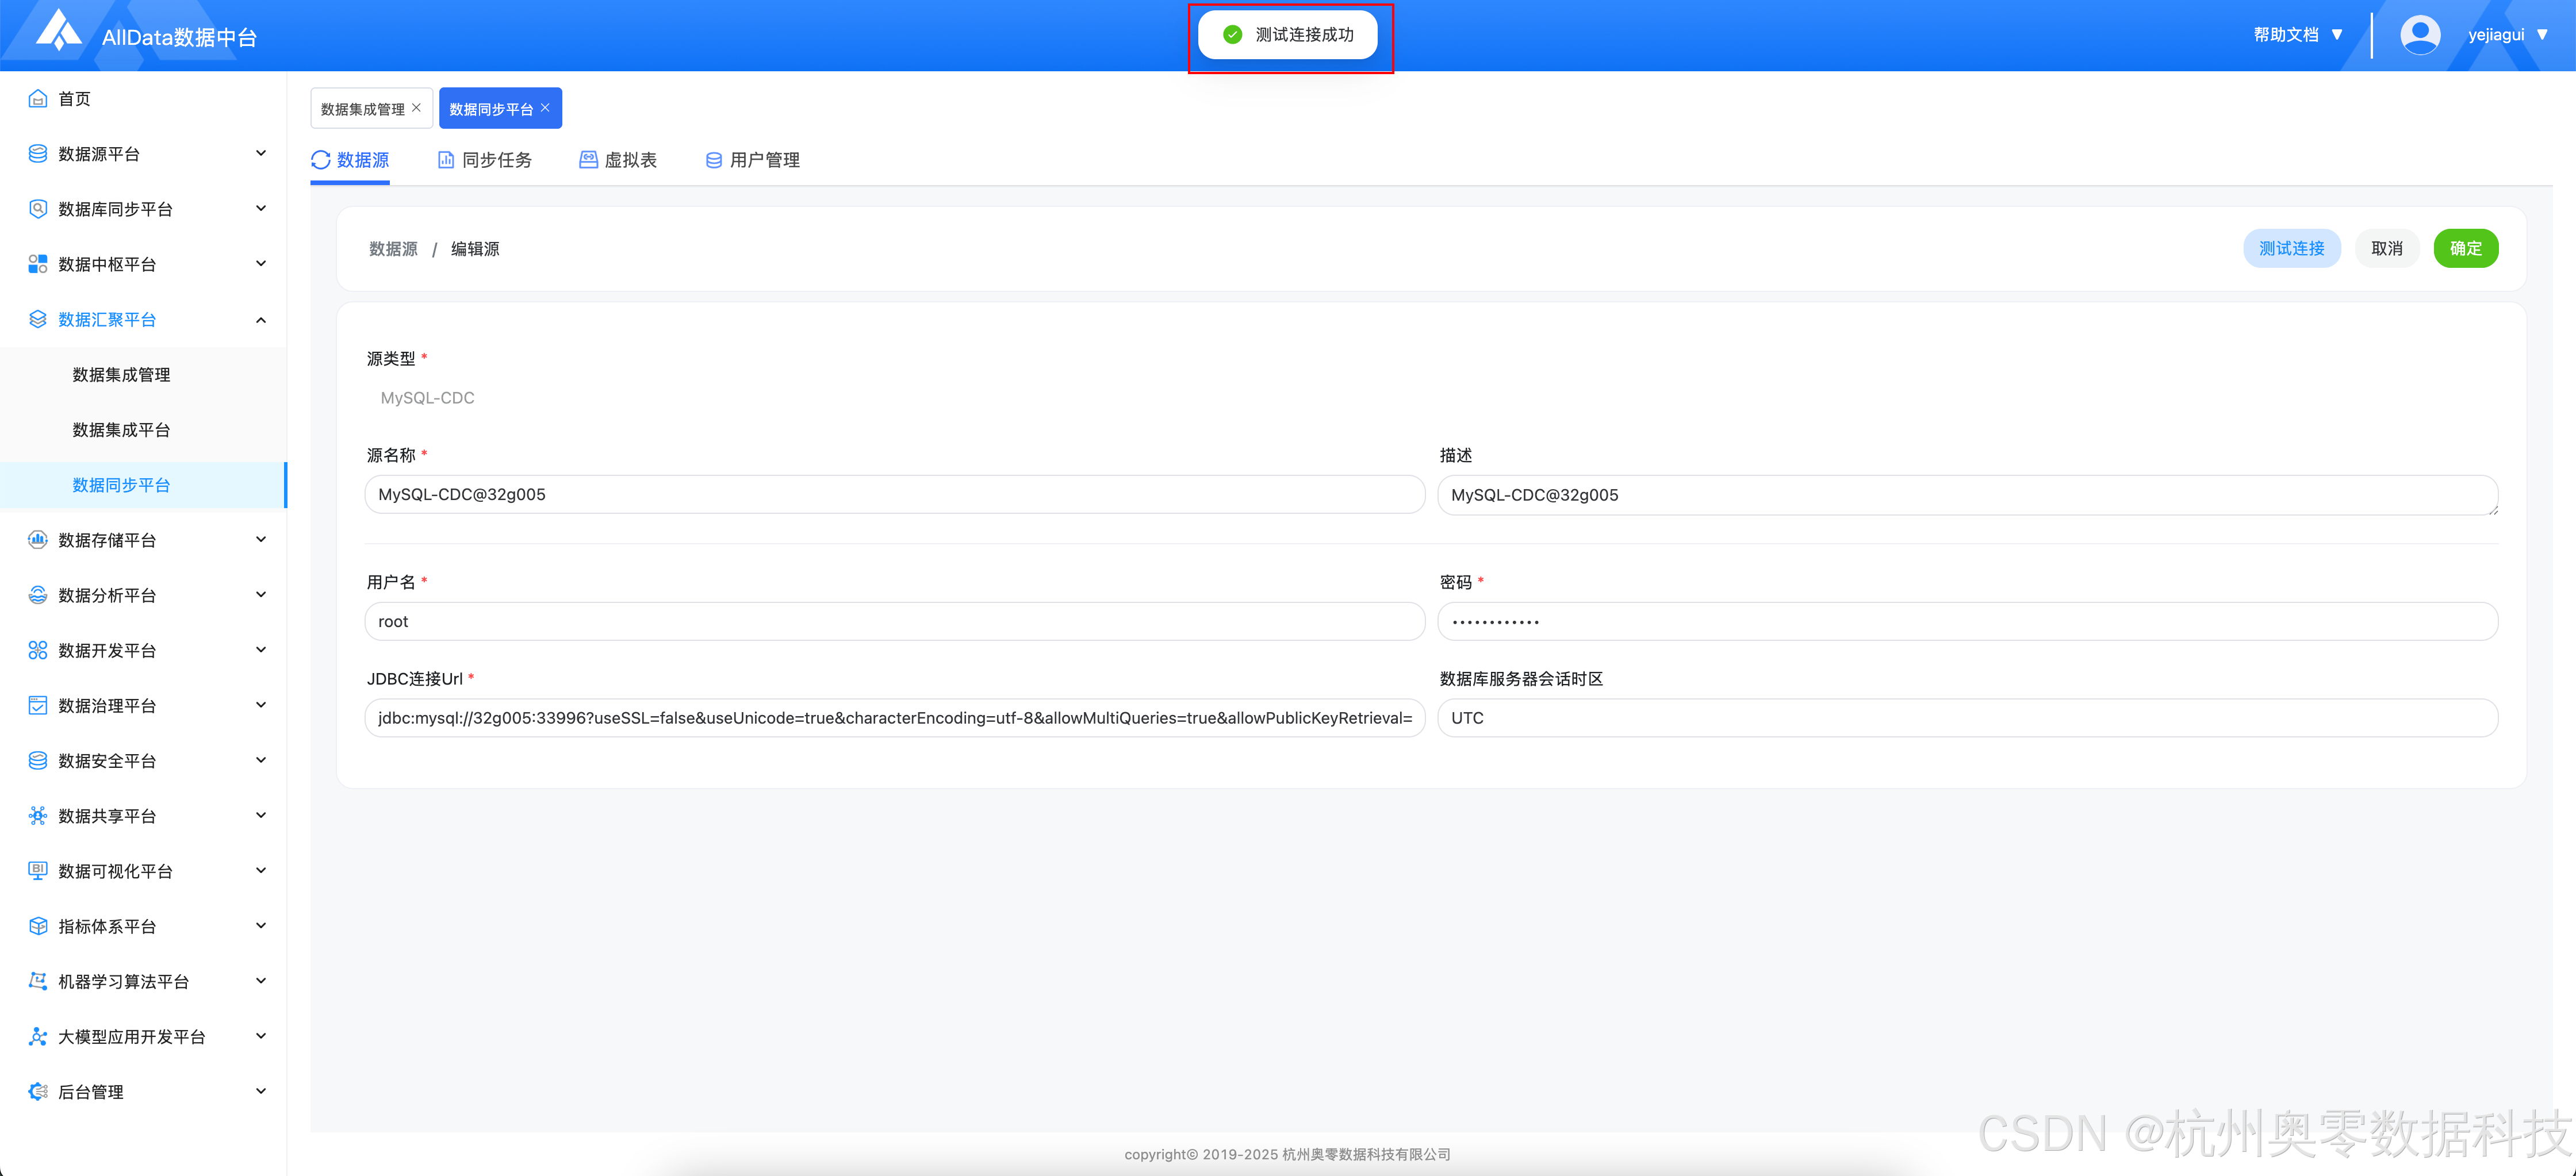Close the 数据同步平台 tab

coord(545,108)
